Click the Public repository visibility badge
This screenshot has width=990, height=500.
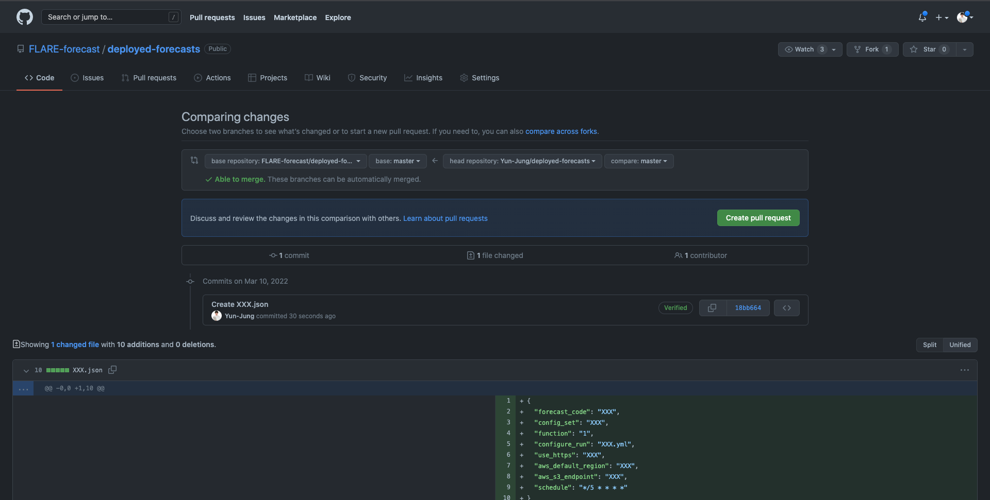pos(218,49)
